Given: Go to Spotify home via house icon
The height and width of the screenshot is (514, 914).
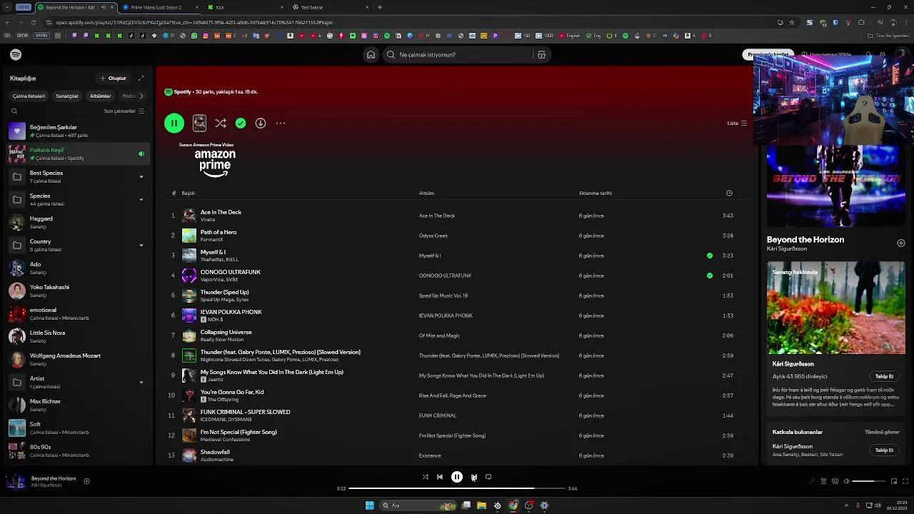Looking at the screenshot, I should click(371, 55).
